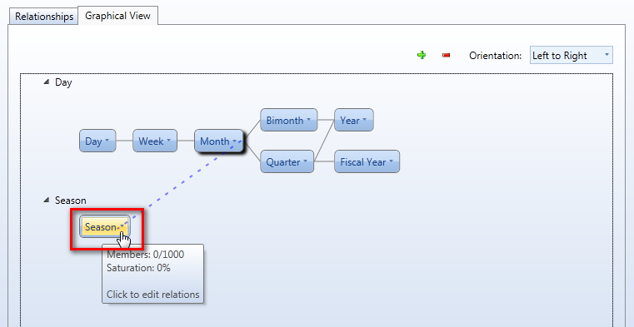Click the Quarter attribute node
This screenshot has height=327, width=634.
[x=287, y=162]
